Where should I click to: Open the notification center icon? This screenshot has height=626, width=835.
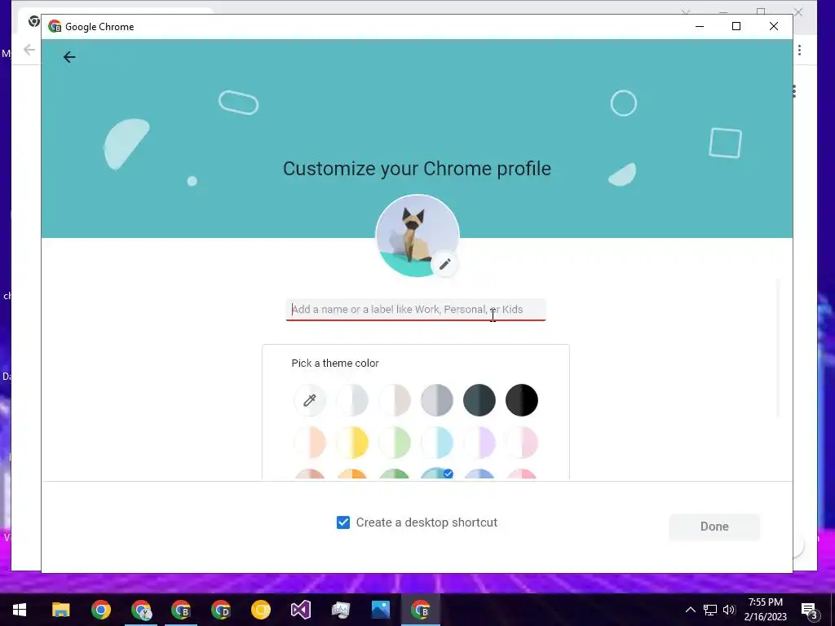810,611
